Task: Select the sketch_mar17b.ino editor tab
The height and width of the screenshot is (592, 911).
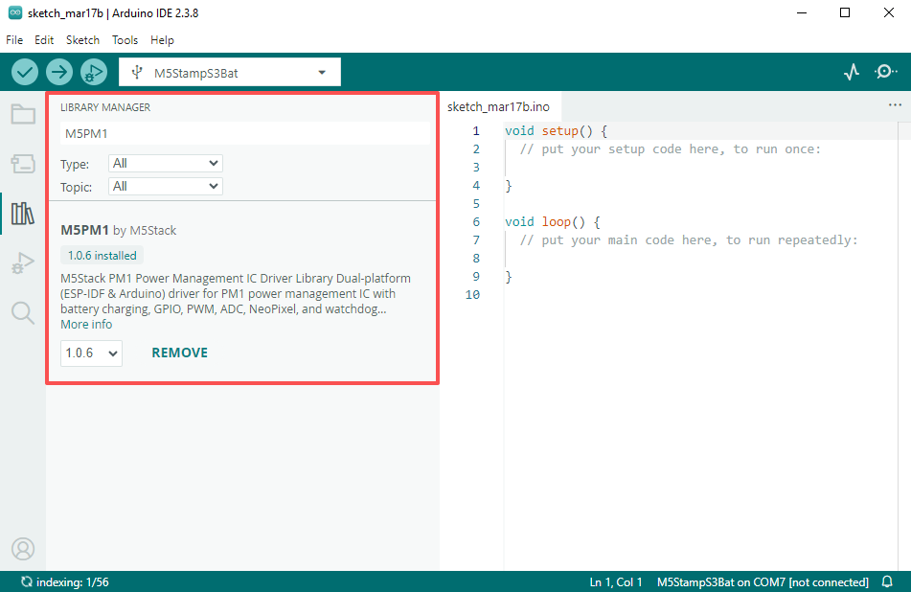Action: point(498,106)
